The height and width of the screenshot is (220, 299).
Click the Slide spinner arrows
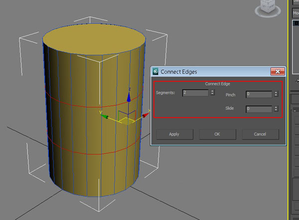tap(276, 109)
